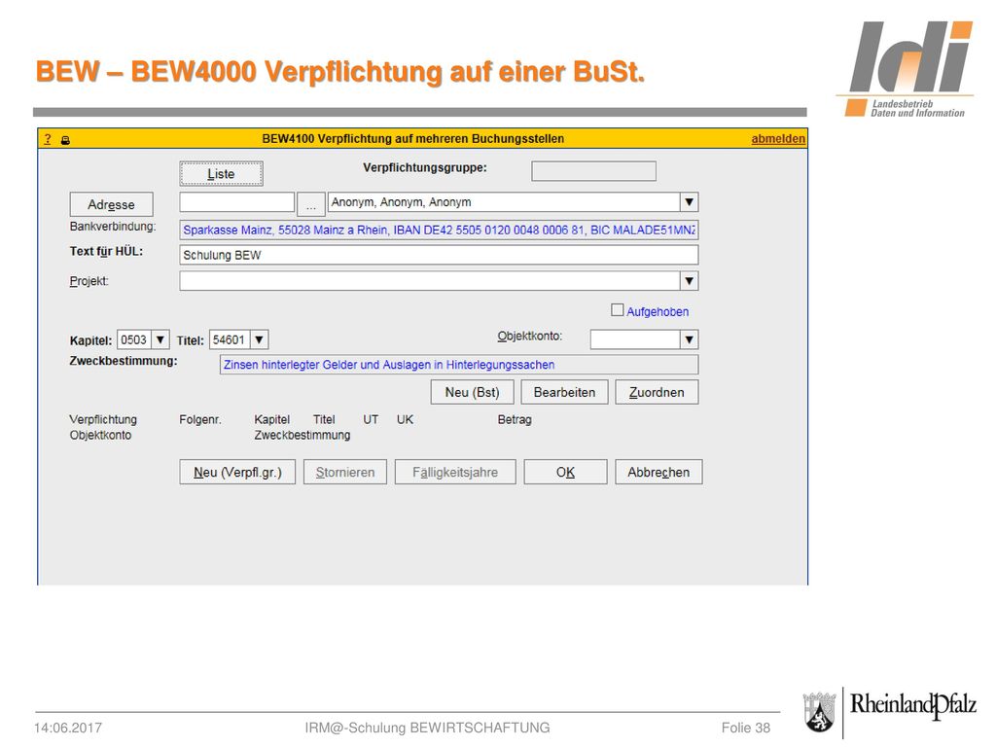
Task: Click the abmelden link
Action: (778, 138)
